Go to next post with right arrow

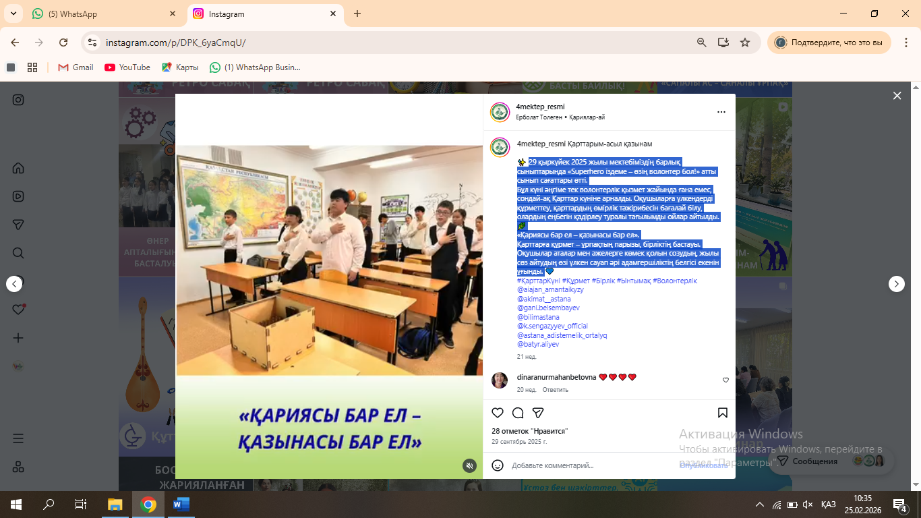pos(896,284)
